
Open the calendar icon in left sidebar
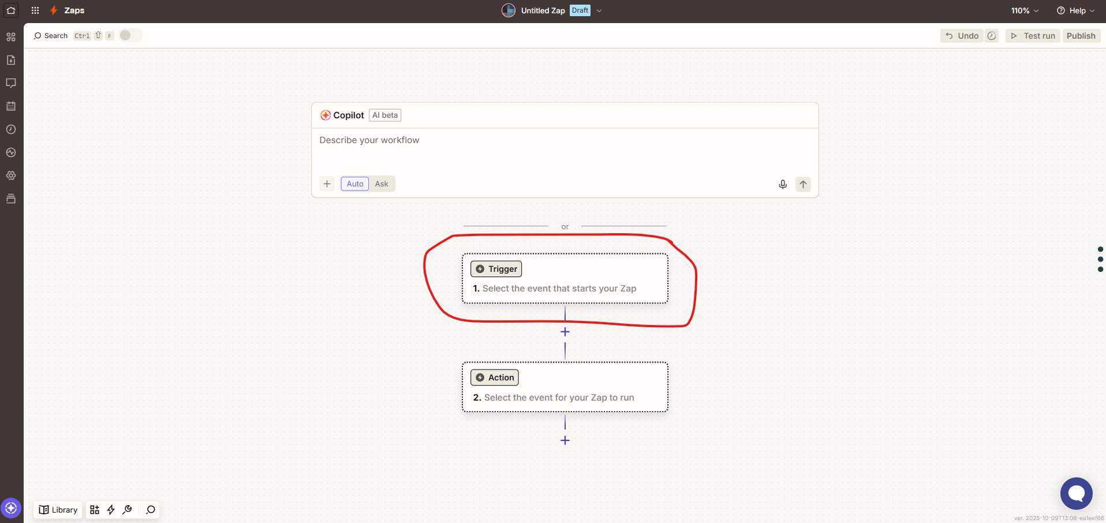pos(11,106)
